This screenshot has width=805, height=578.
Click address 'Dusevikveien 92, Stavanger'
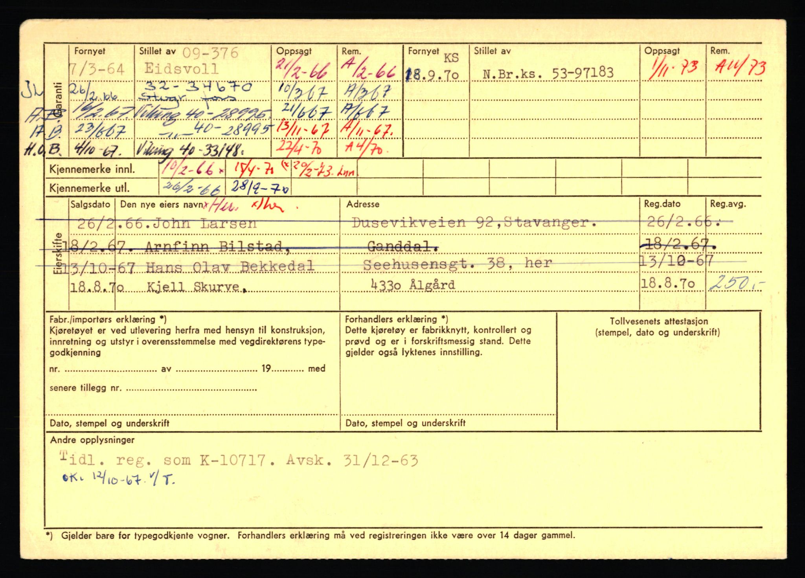(474, 223)
